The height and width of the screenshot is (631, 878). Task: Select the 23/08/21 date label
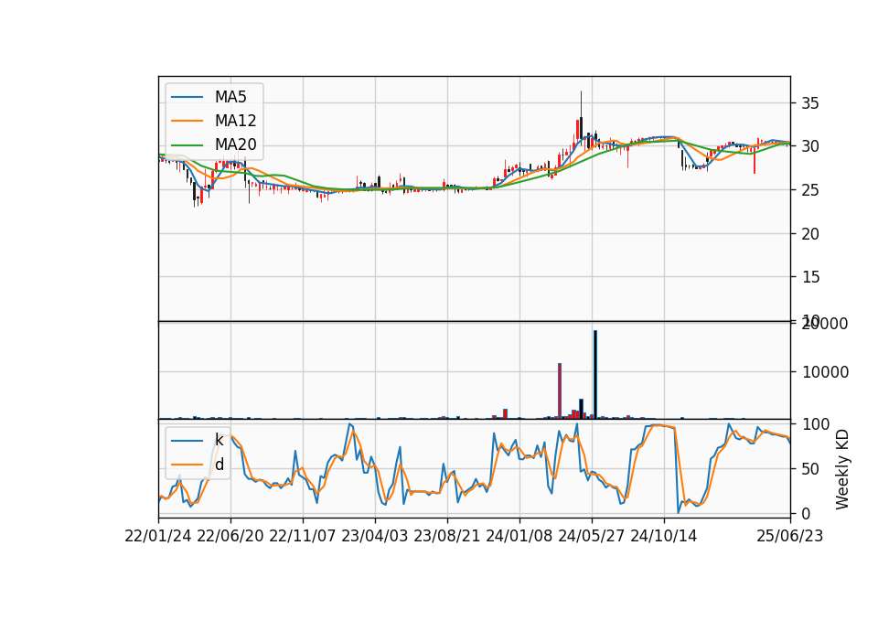447,537
